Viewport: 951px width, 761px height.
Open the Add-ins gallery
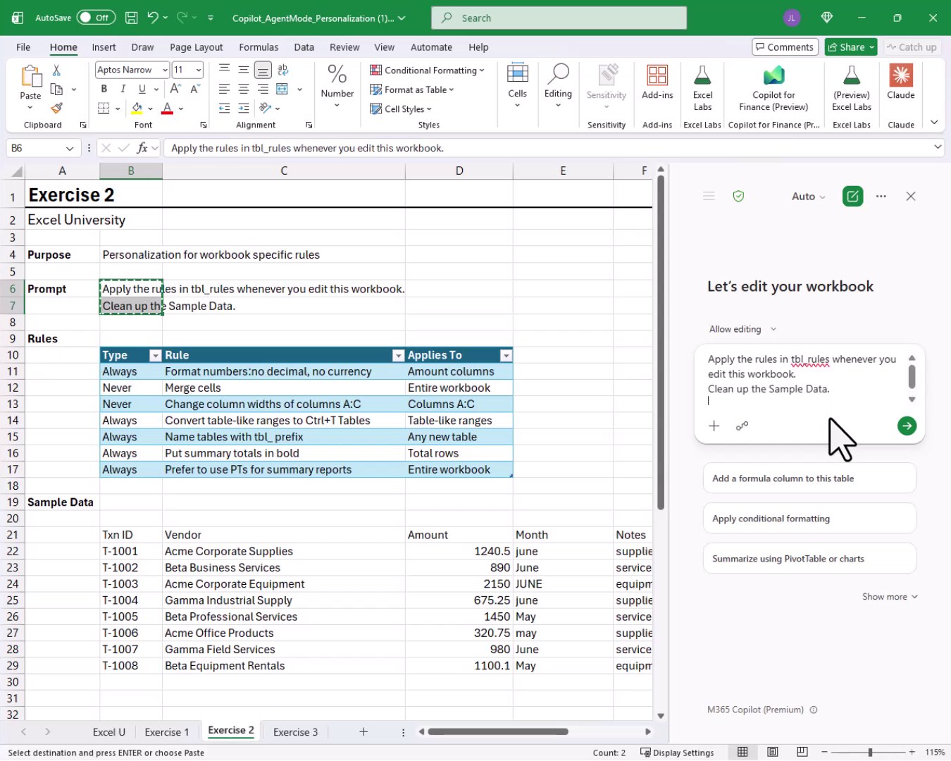tap(657, 82)
